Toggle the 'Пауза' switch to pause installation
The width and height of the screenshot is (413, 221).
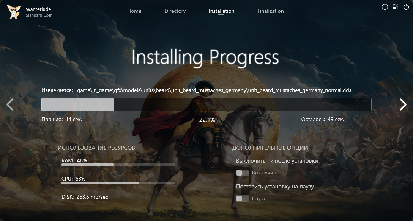pos(242,199)
